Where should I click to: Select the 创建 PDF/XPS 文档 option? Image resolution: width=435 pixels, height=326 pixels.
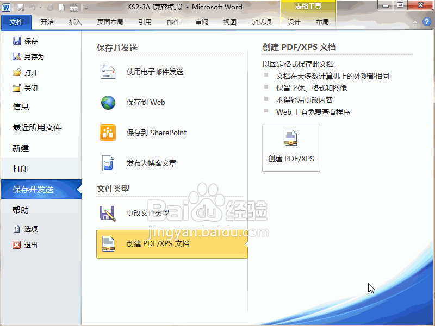tap(172, 244)
